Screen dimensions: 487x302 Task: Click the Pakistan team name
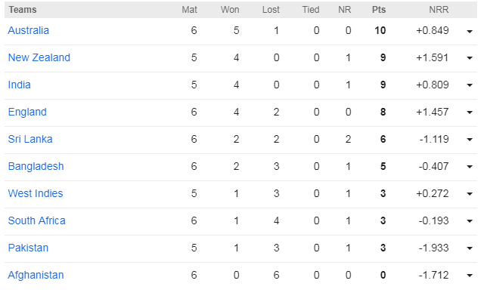pyautogui.click(x=28, y=248)
